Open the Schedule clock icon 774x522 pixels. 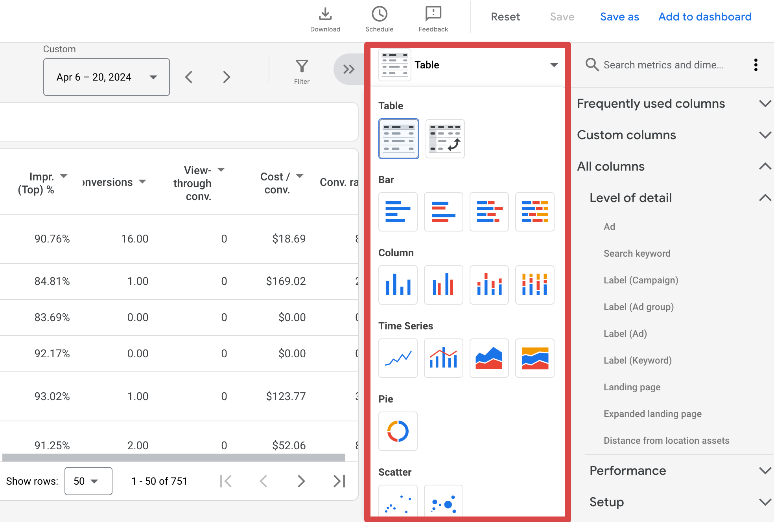click(379, 14)
